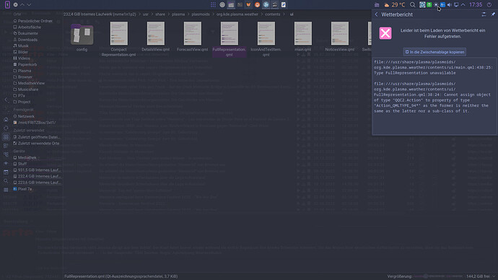Select the FullRepresentation.qml file thumbnail
Image resolution: width=498 pixels, height=280 pixels.
point(230,39)
